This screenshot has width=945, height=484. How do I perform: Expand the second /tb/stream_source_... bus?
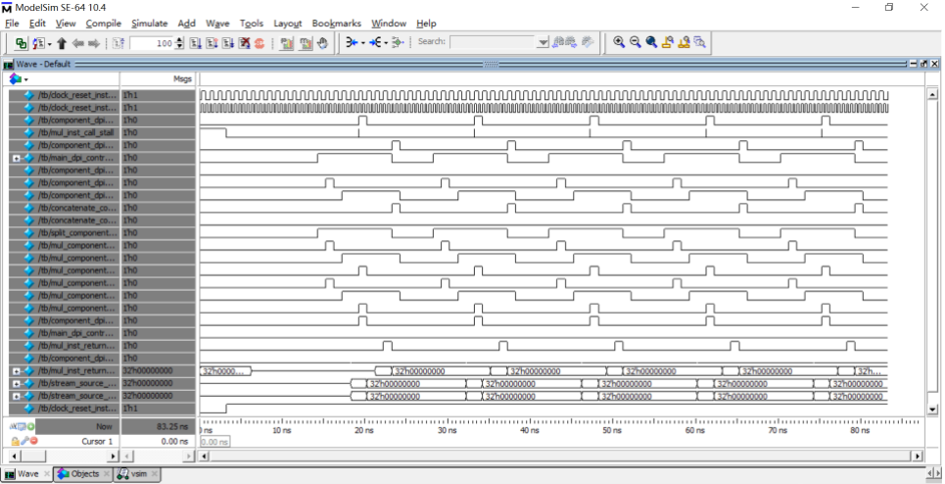coord(17,397)
